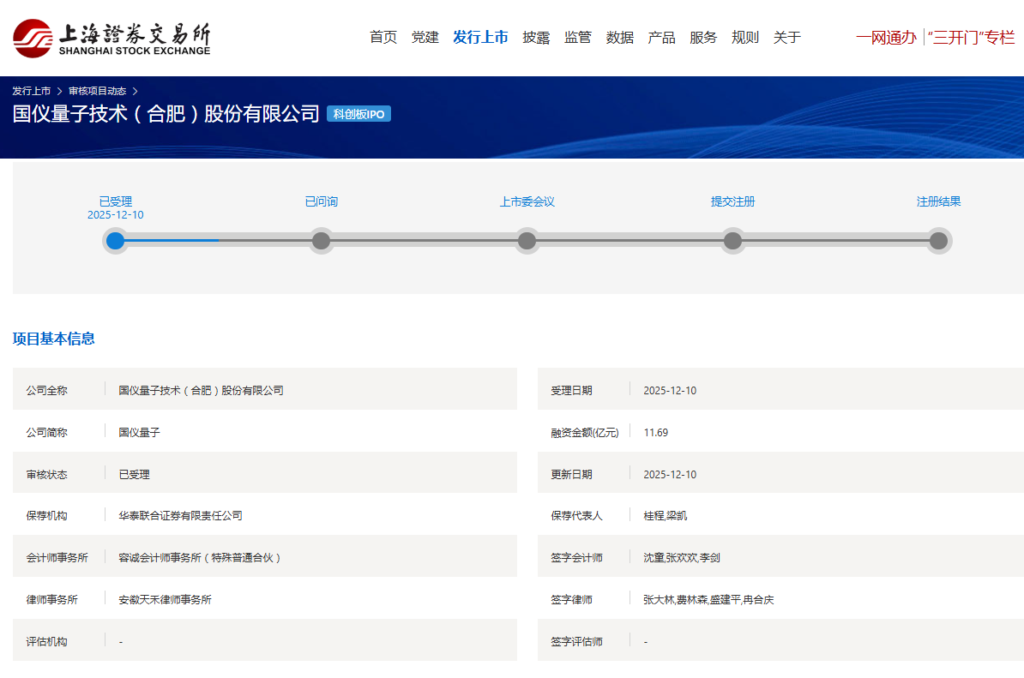Click the financing amount 11.69

click(x=656, y=432)
